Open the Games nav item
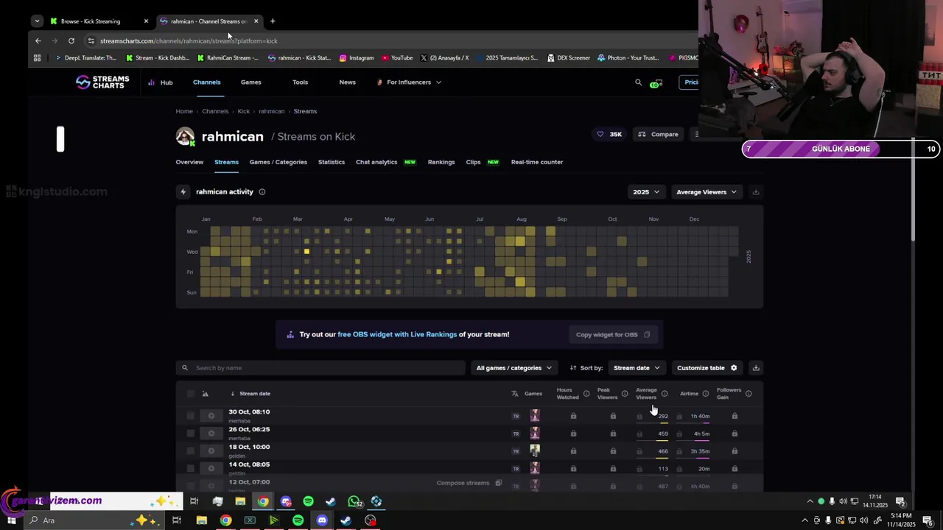This screenshot has height=530, width=943. tap(250, 82)
